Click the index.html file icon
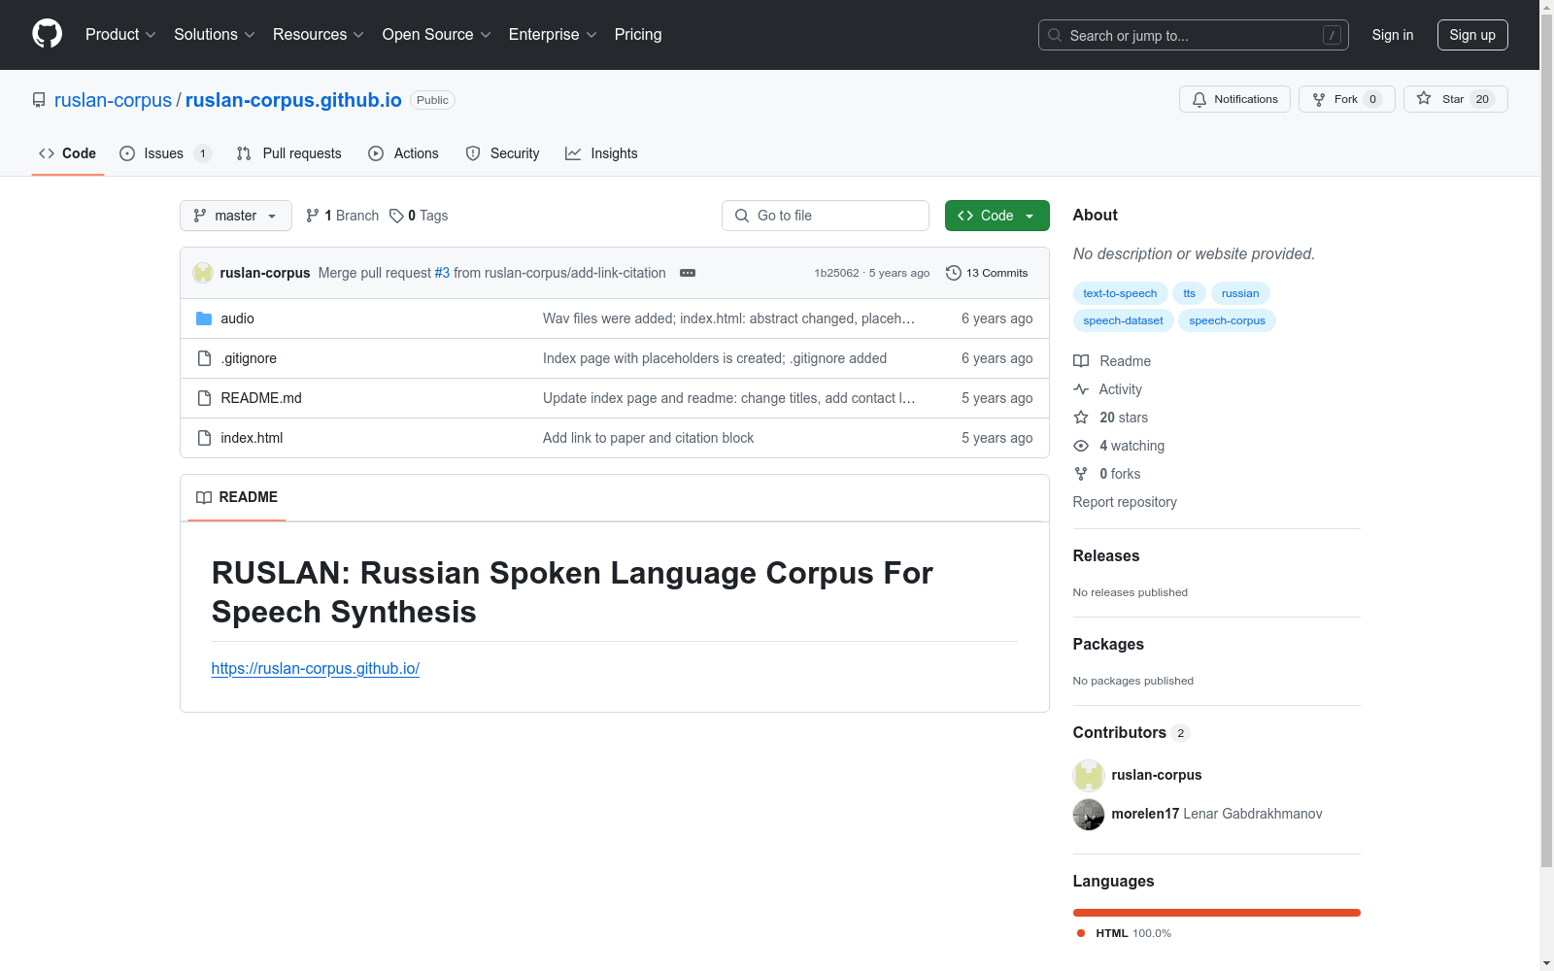The height and width of the screenshot is (971, 1554). click(x=204, y=438)
